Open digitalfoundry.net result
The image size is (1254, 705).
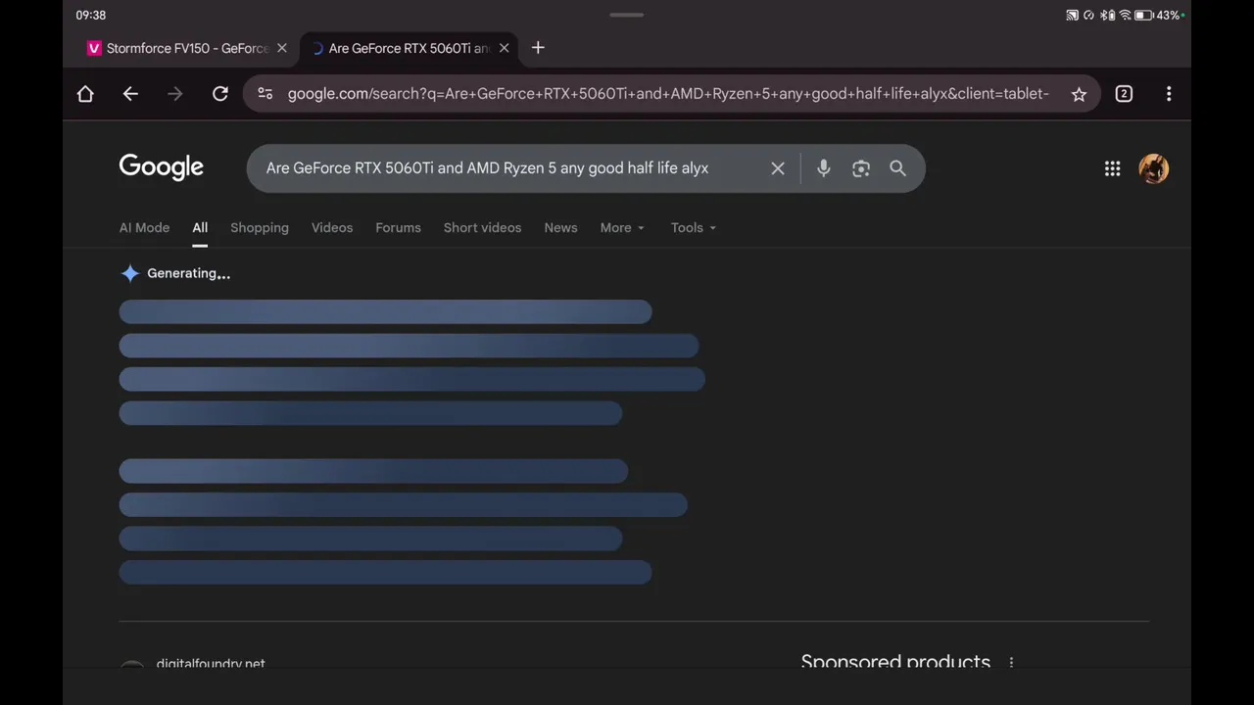point(211,664)
